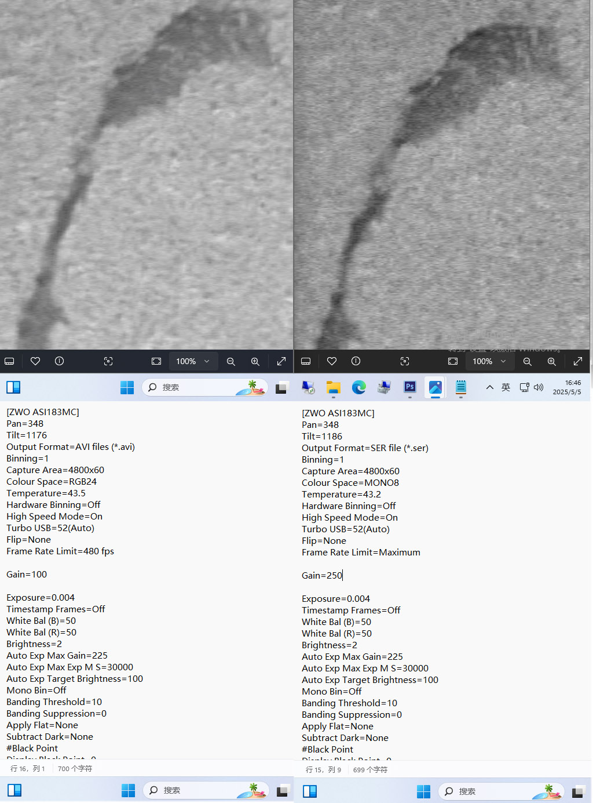Open File Explorer from the taskbar
The width and height of the screenshot is (593, 803).
(333, 387)
